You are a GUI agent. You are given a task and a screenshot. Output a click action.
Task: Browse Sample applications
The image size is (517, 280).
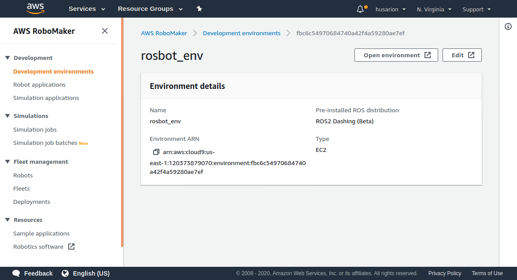point(41,233)
